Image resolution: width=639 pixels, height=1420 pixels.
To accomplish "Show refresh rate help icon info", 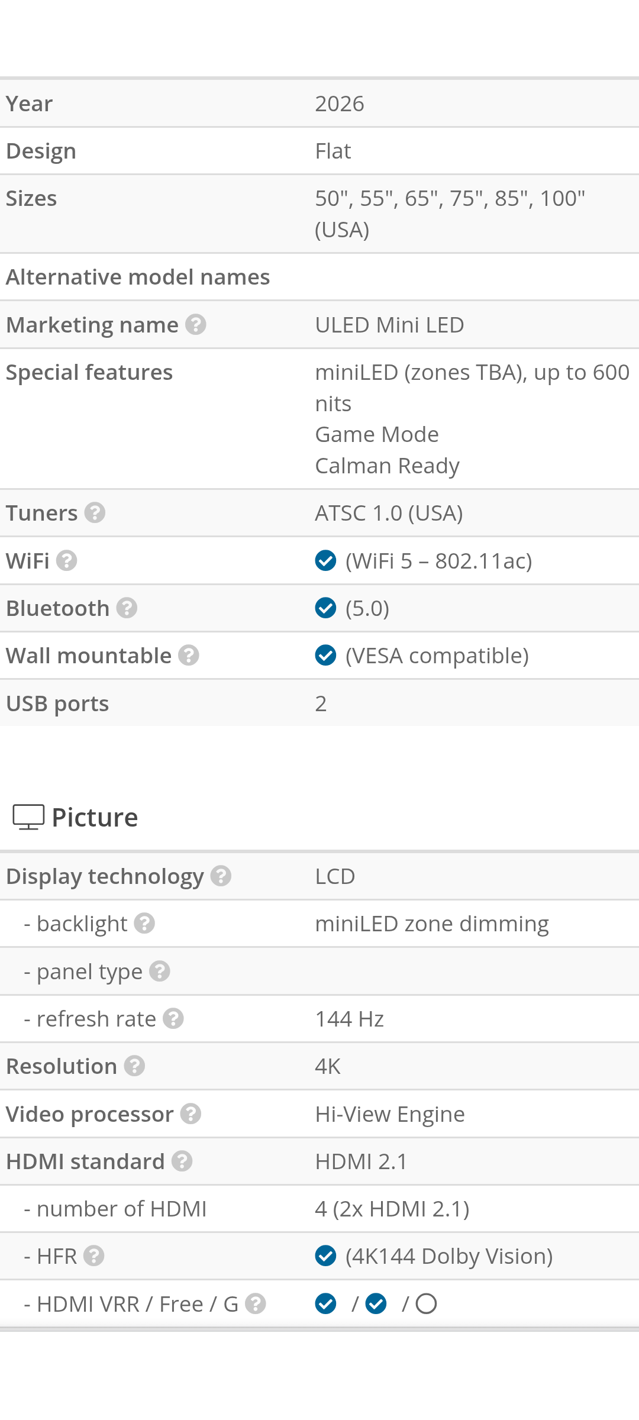I will 173,1019.
